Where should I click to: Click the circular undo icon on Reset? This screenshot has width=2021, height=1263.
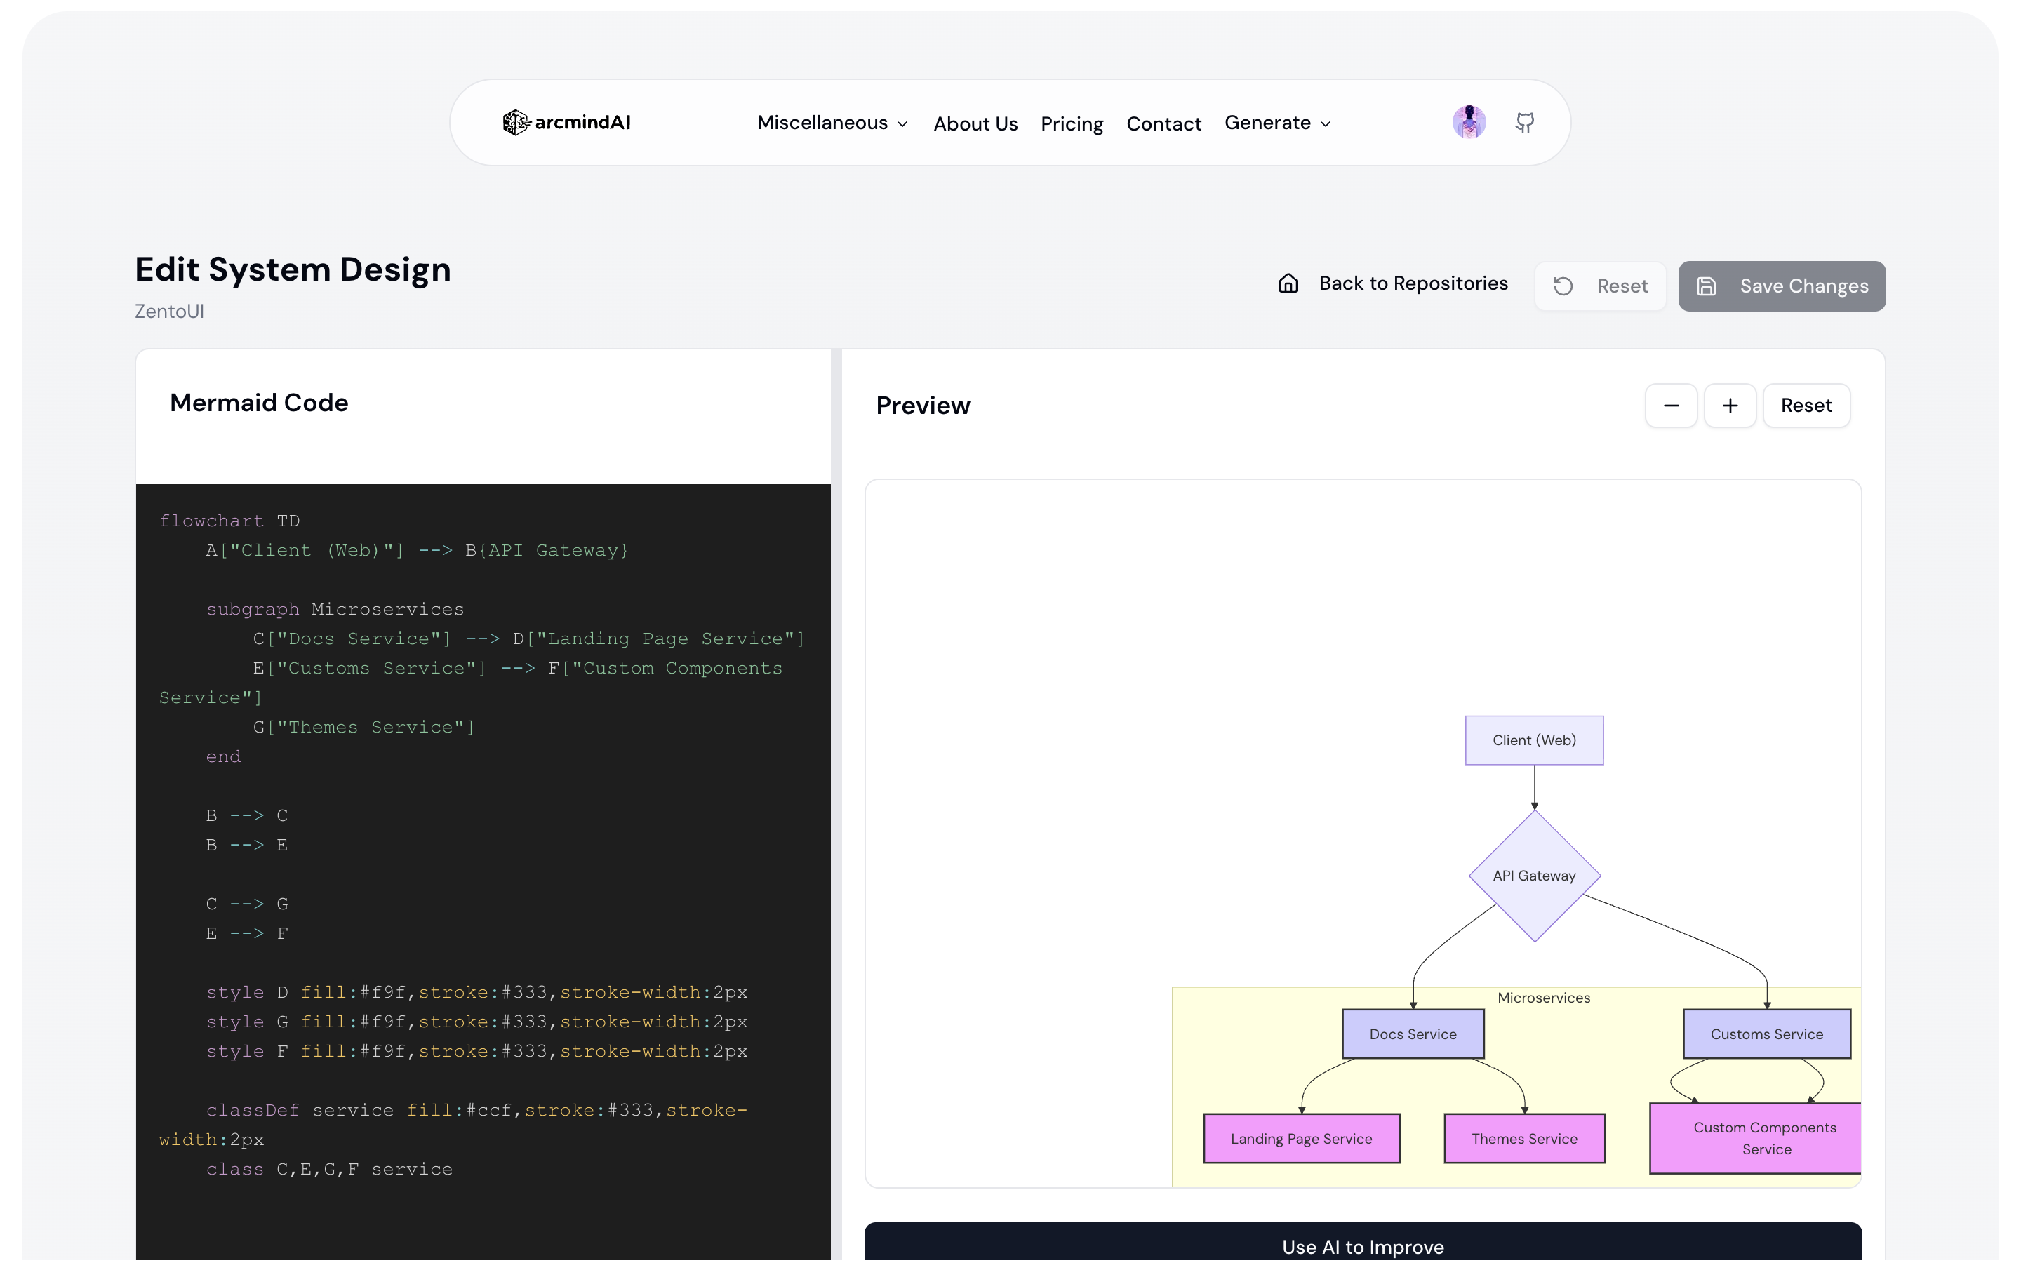[x=1564, y=285]
